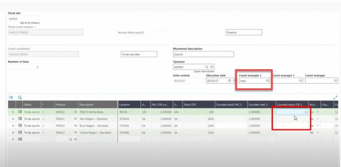Open the grid card view icon above table
341x167 pixels.
pos(11,97)
